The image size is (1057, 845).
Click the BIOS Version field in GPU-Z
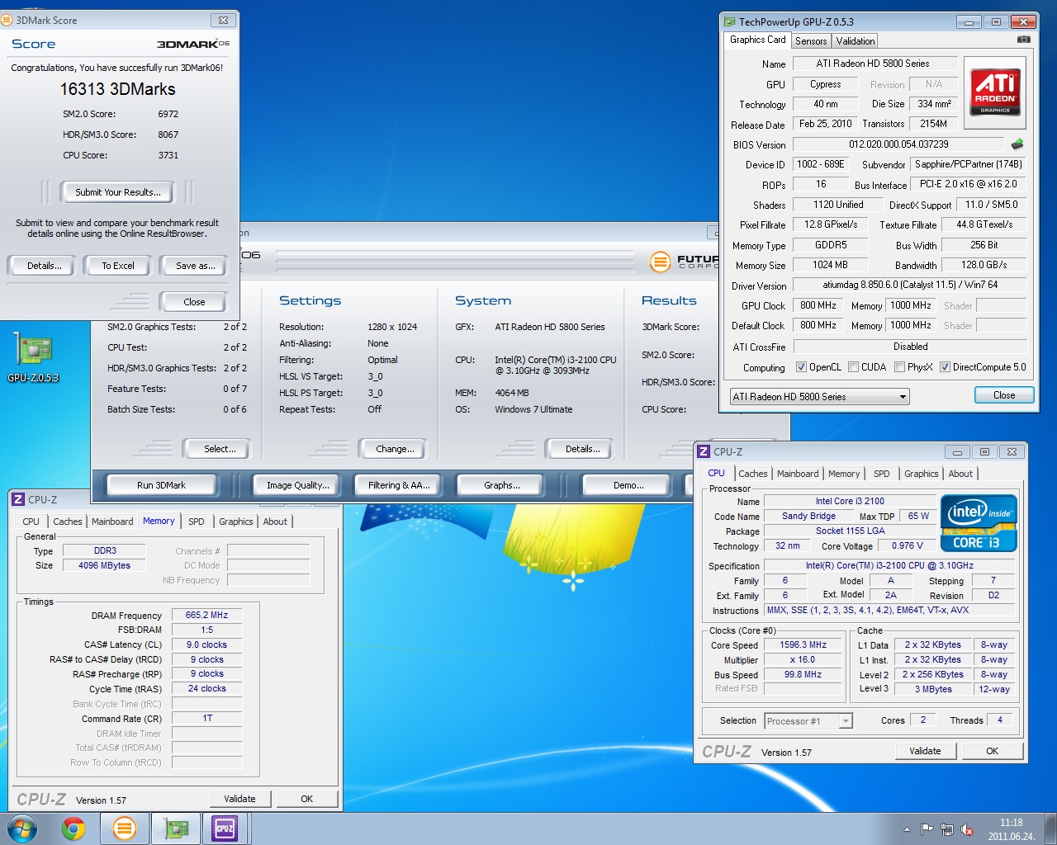click(x=898, y=144)
